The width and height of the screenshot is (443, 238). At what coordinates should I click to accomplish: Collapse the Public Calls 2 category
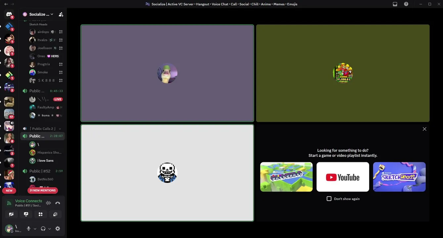coord(42,129)
